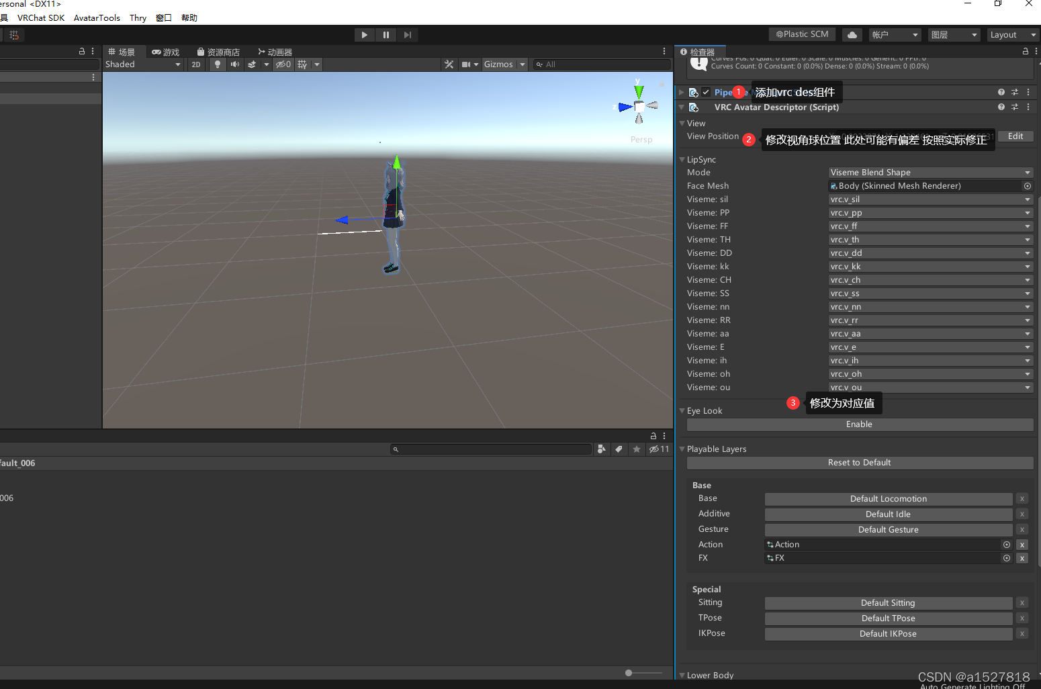Click the help icon for VRC Avatar Descriptor
This screenshot has width=1041, height=689.
(1001, 107)
